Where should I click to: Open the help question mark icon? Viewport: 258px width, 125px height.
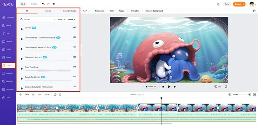tap(219, 4)
